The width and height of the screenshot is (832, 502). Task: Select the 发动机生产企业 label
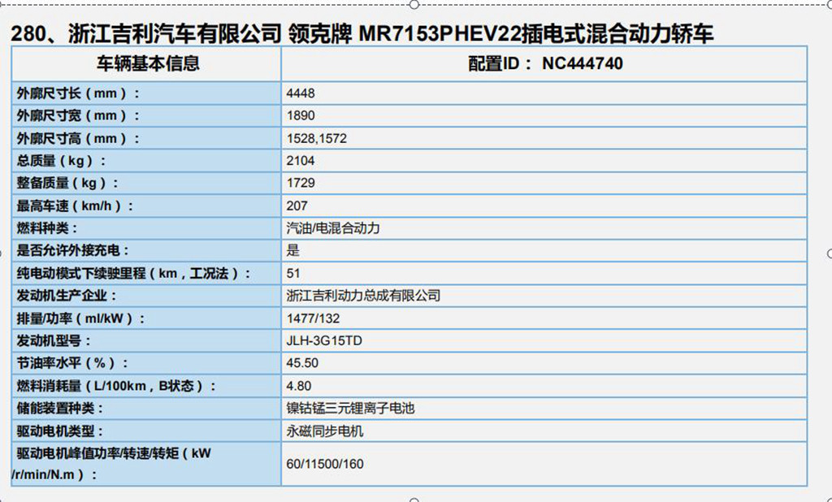67,296
